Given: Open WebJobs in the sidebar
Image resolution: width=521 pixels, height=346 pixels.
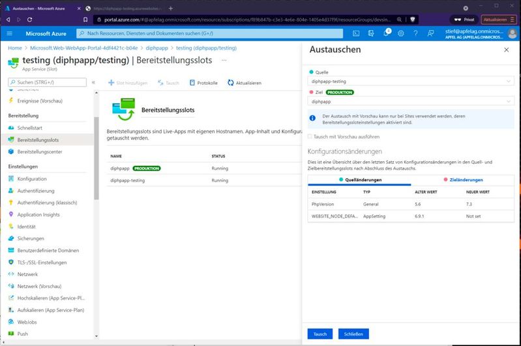Looking at the screenshot, I should point(27,322).
